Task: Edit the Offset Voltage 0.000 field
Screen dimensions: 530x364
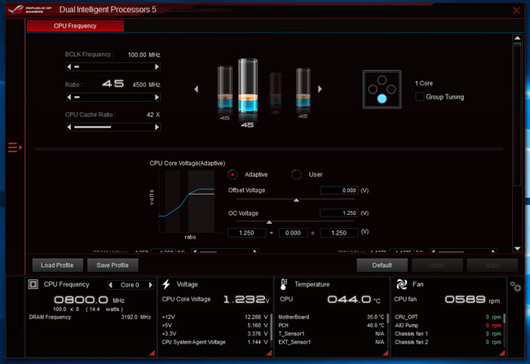Action: click(x=339, y=191)
